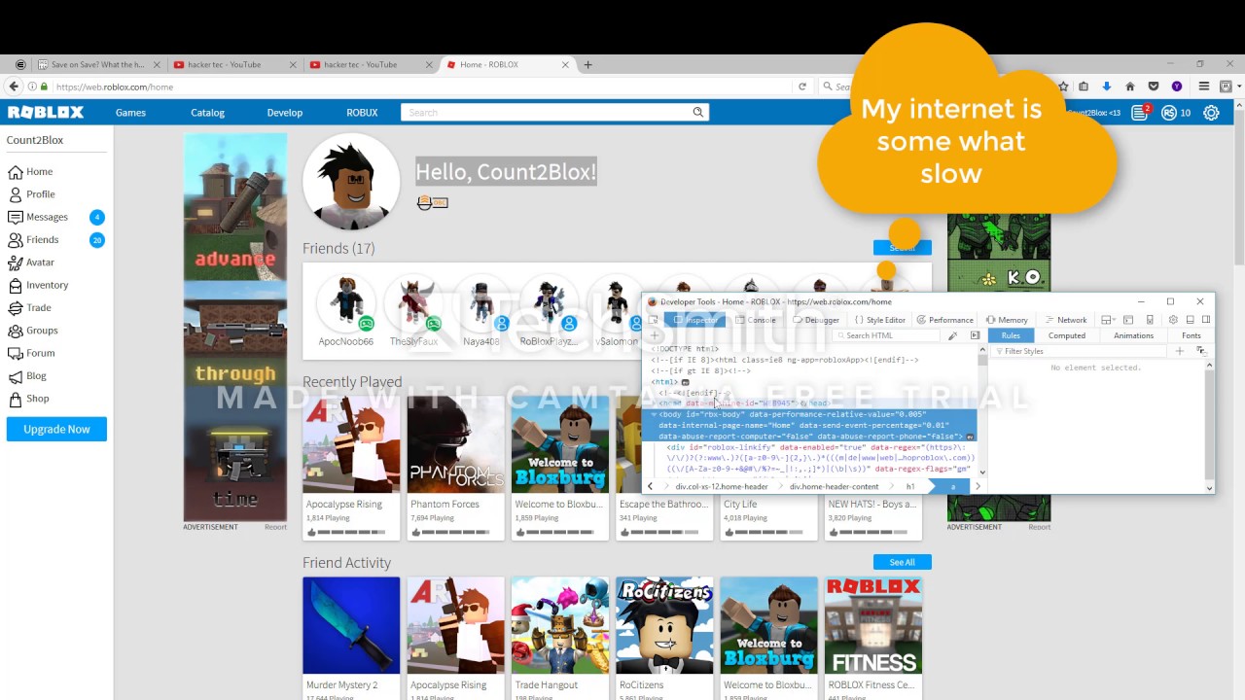Open Groups from the sidebar

(x=33, y=331)
